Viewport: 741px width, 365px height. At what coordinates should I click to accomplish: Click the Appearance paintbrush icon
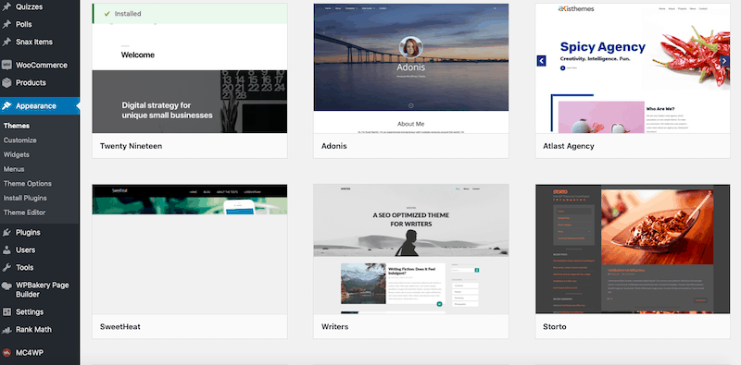click(x=6, y=105)
